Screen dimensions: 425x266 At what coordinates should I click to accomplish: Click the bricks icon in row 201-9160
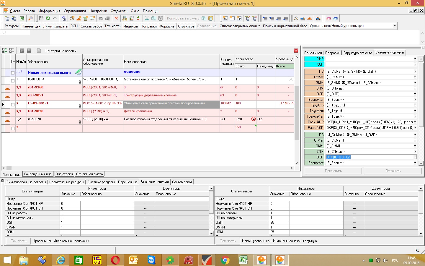8,89
